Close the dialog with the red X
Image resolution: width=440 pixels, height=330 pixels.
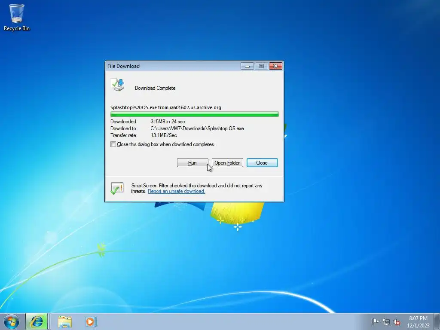[x=275, y=66]
